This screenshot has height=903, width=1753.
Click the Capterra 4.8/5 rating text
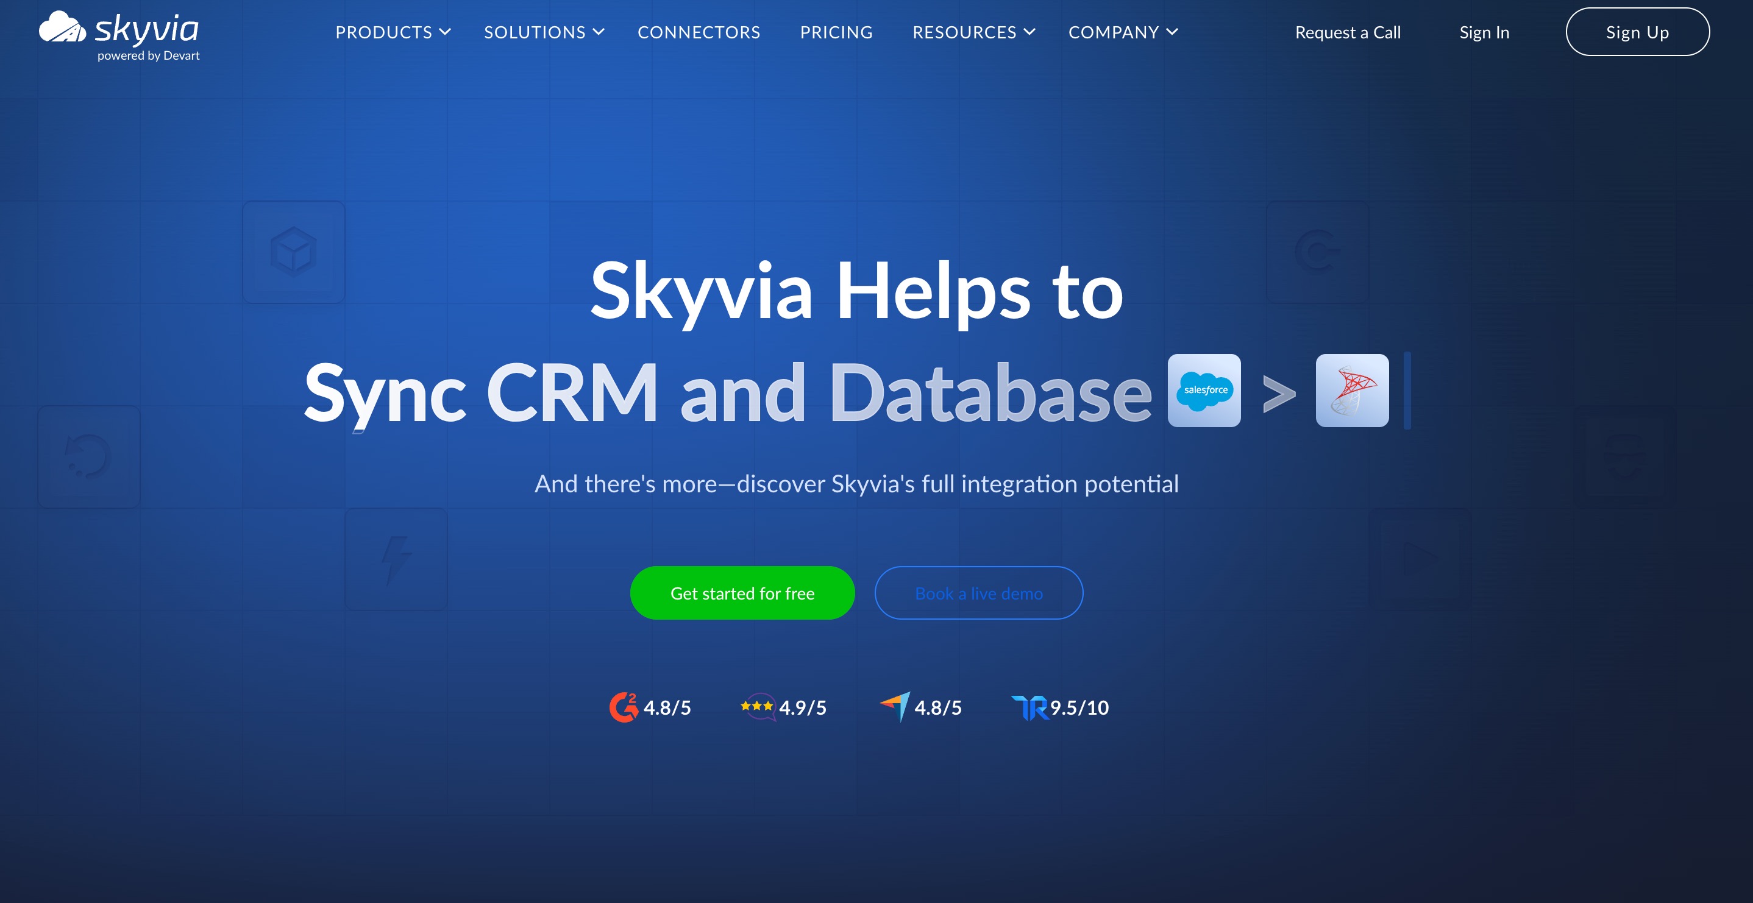click(x=937, y=707)
